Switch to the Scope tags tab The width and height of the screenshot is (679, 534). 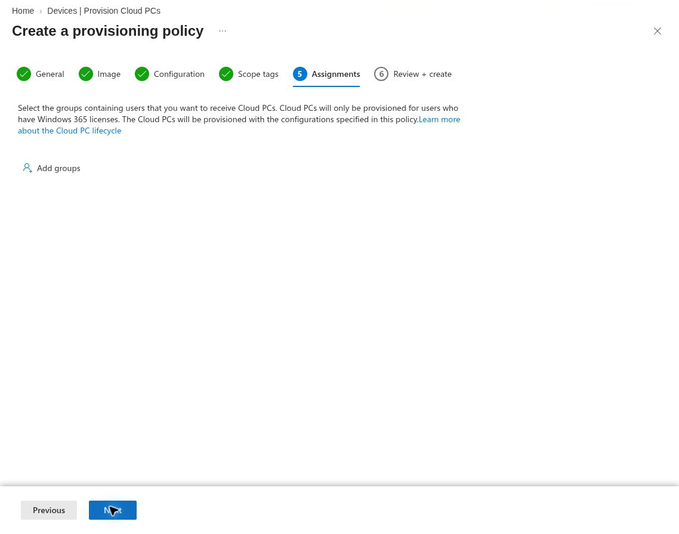pos(258,74)
